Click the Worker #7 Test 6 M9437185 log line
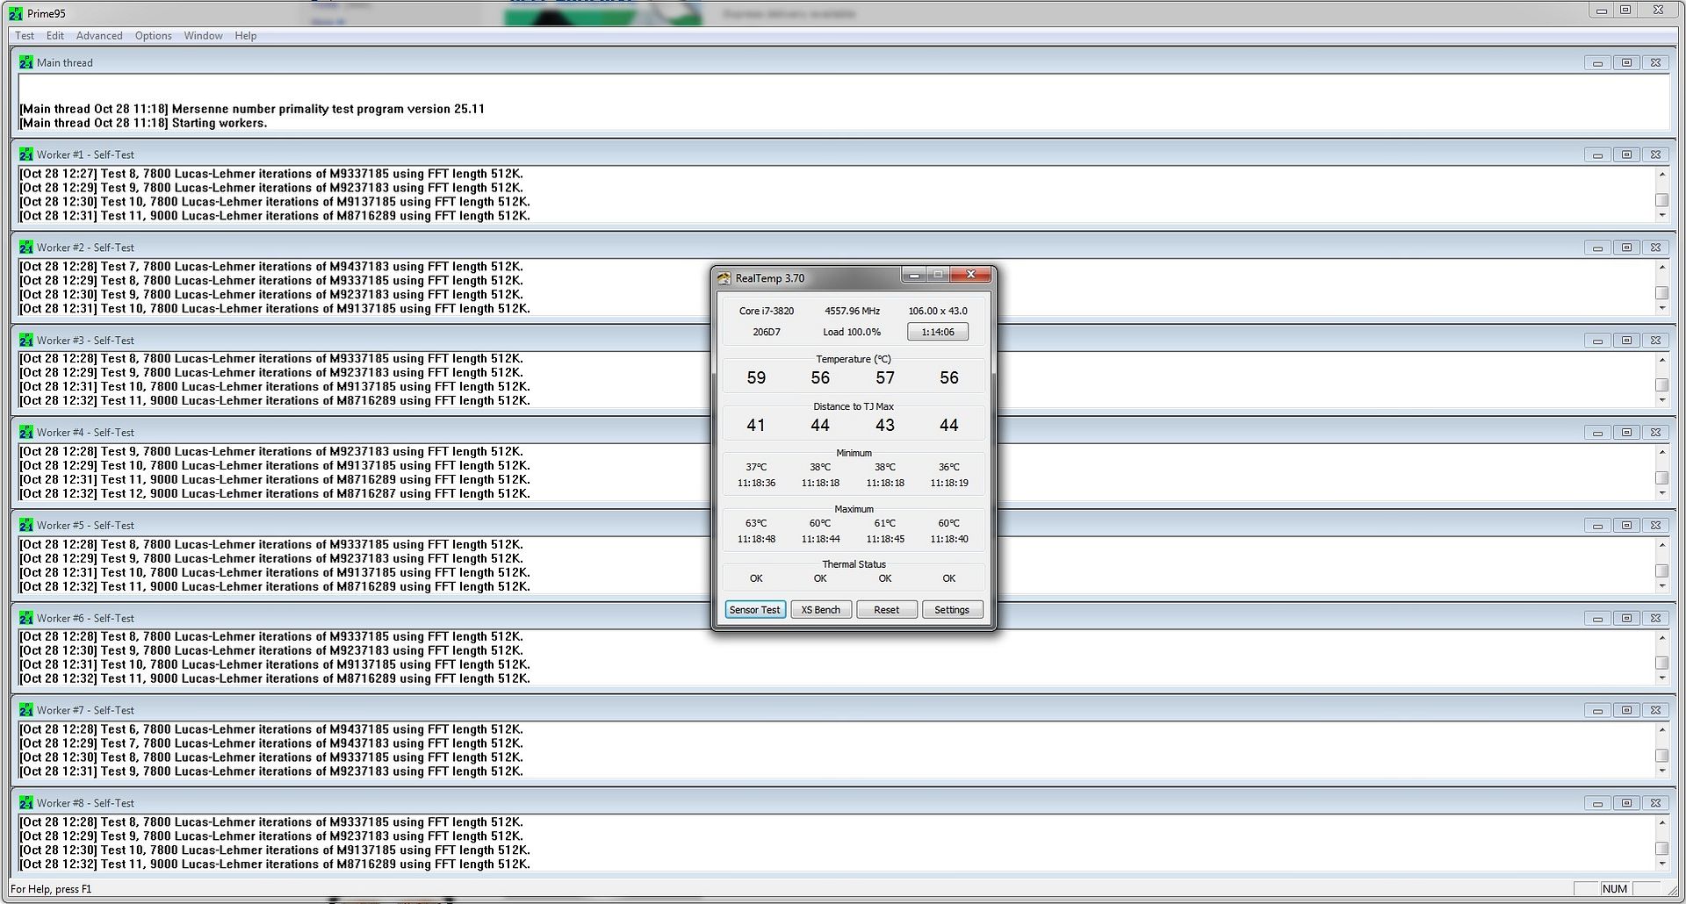 coord(271,729)
